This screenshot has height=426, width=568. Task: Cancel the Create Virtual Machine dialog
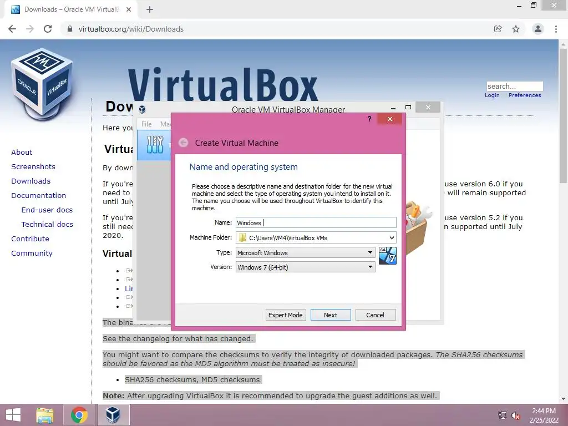(376, 315)
